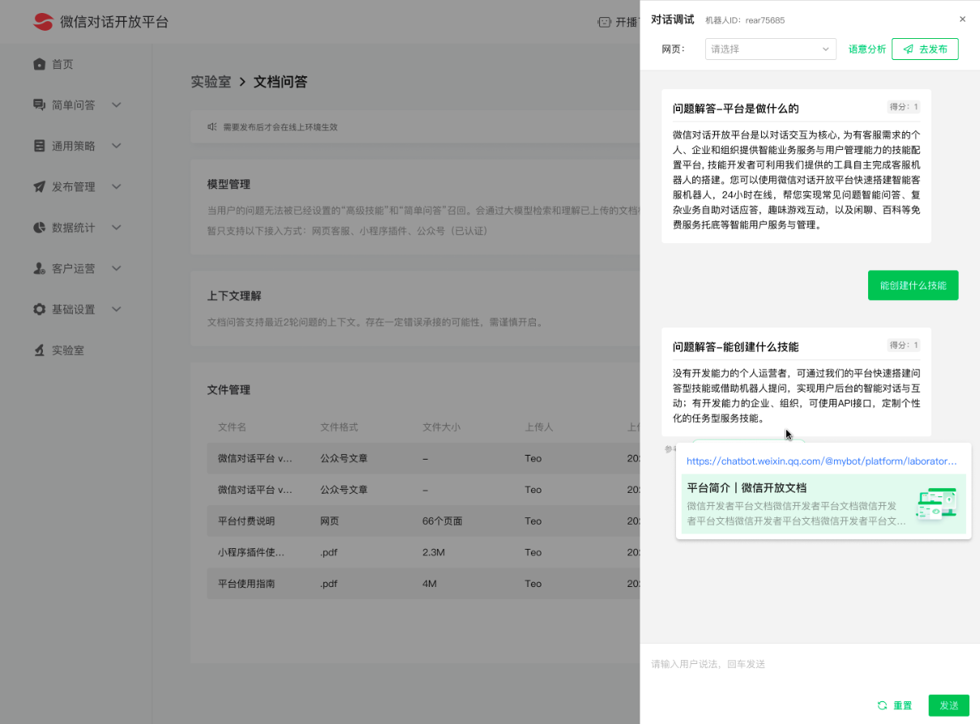Close the 对话调试 panel
Viewport: 980px width, 724px height.
(962, 19)
